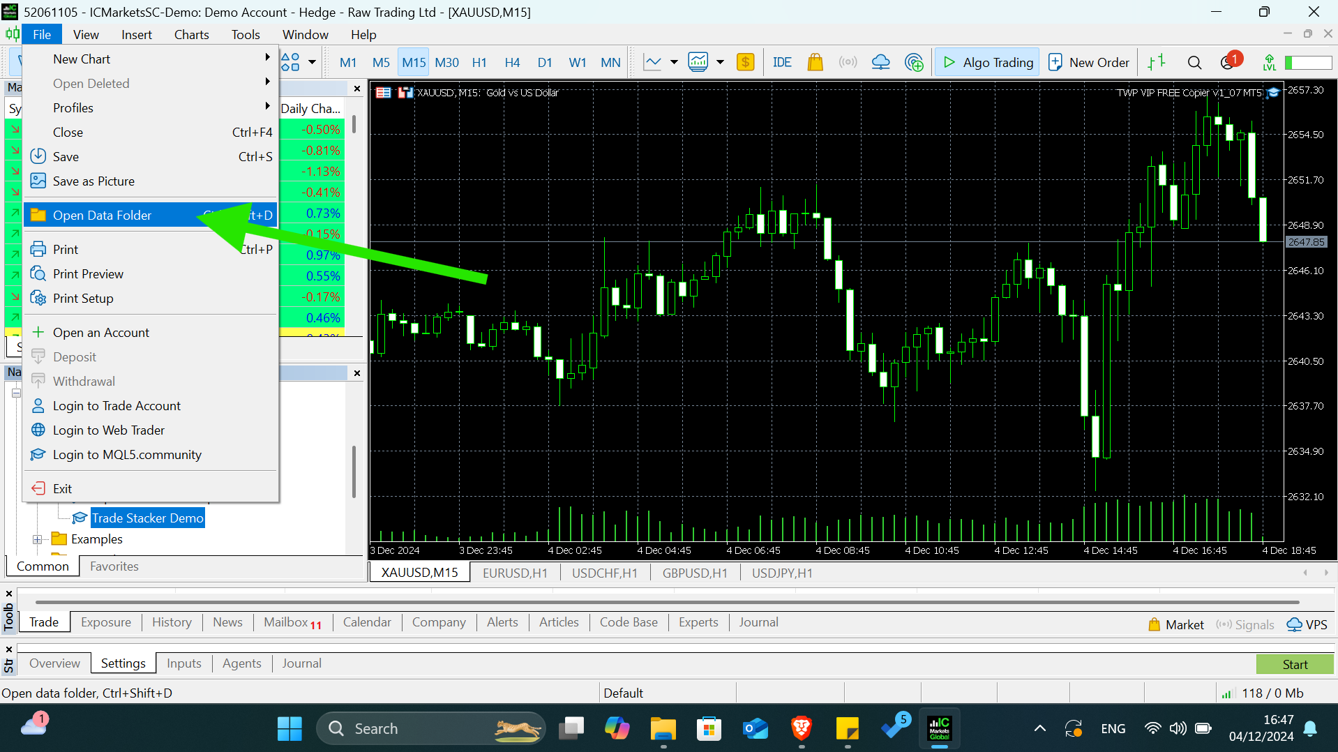The width and height of the screenshot is (1338, 752).
Task: Click the search magnifier icon in toolbar
Action: tap(1194, 62)
